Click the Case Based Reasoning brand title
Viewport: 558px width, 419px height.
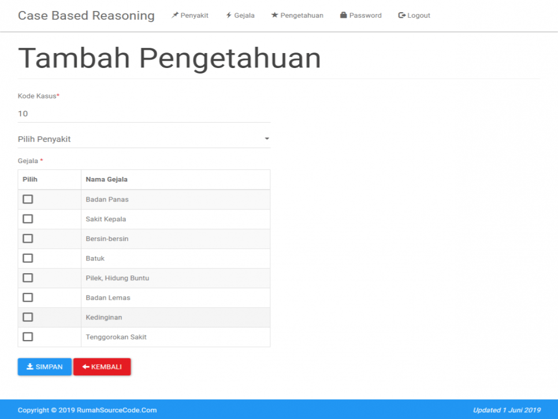pos(85,15)
